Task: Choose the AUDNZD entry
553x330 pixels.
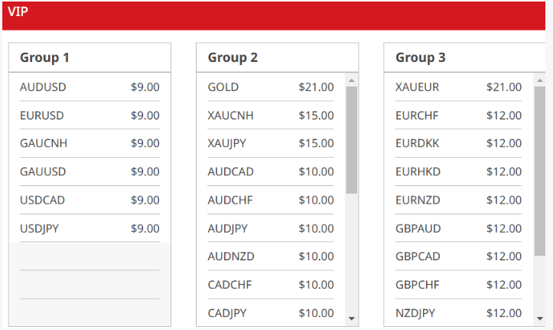Action: (x=270, y=256)
